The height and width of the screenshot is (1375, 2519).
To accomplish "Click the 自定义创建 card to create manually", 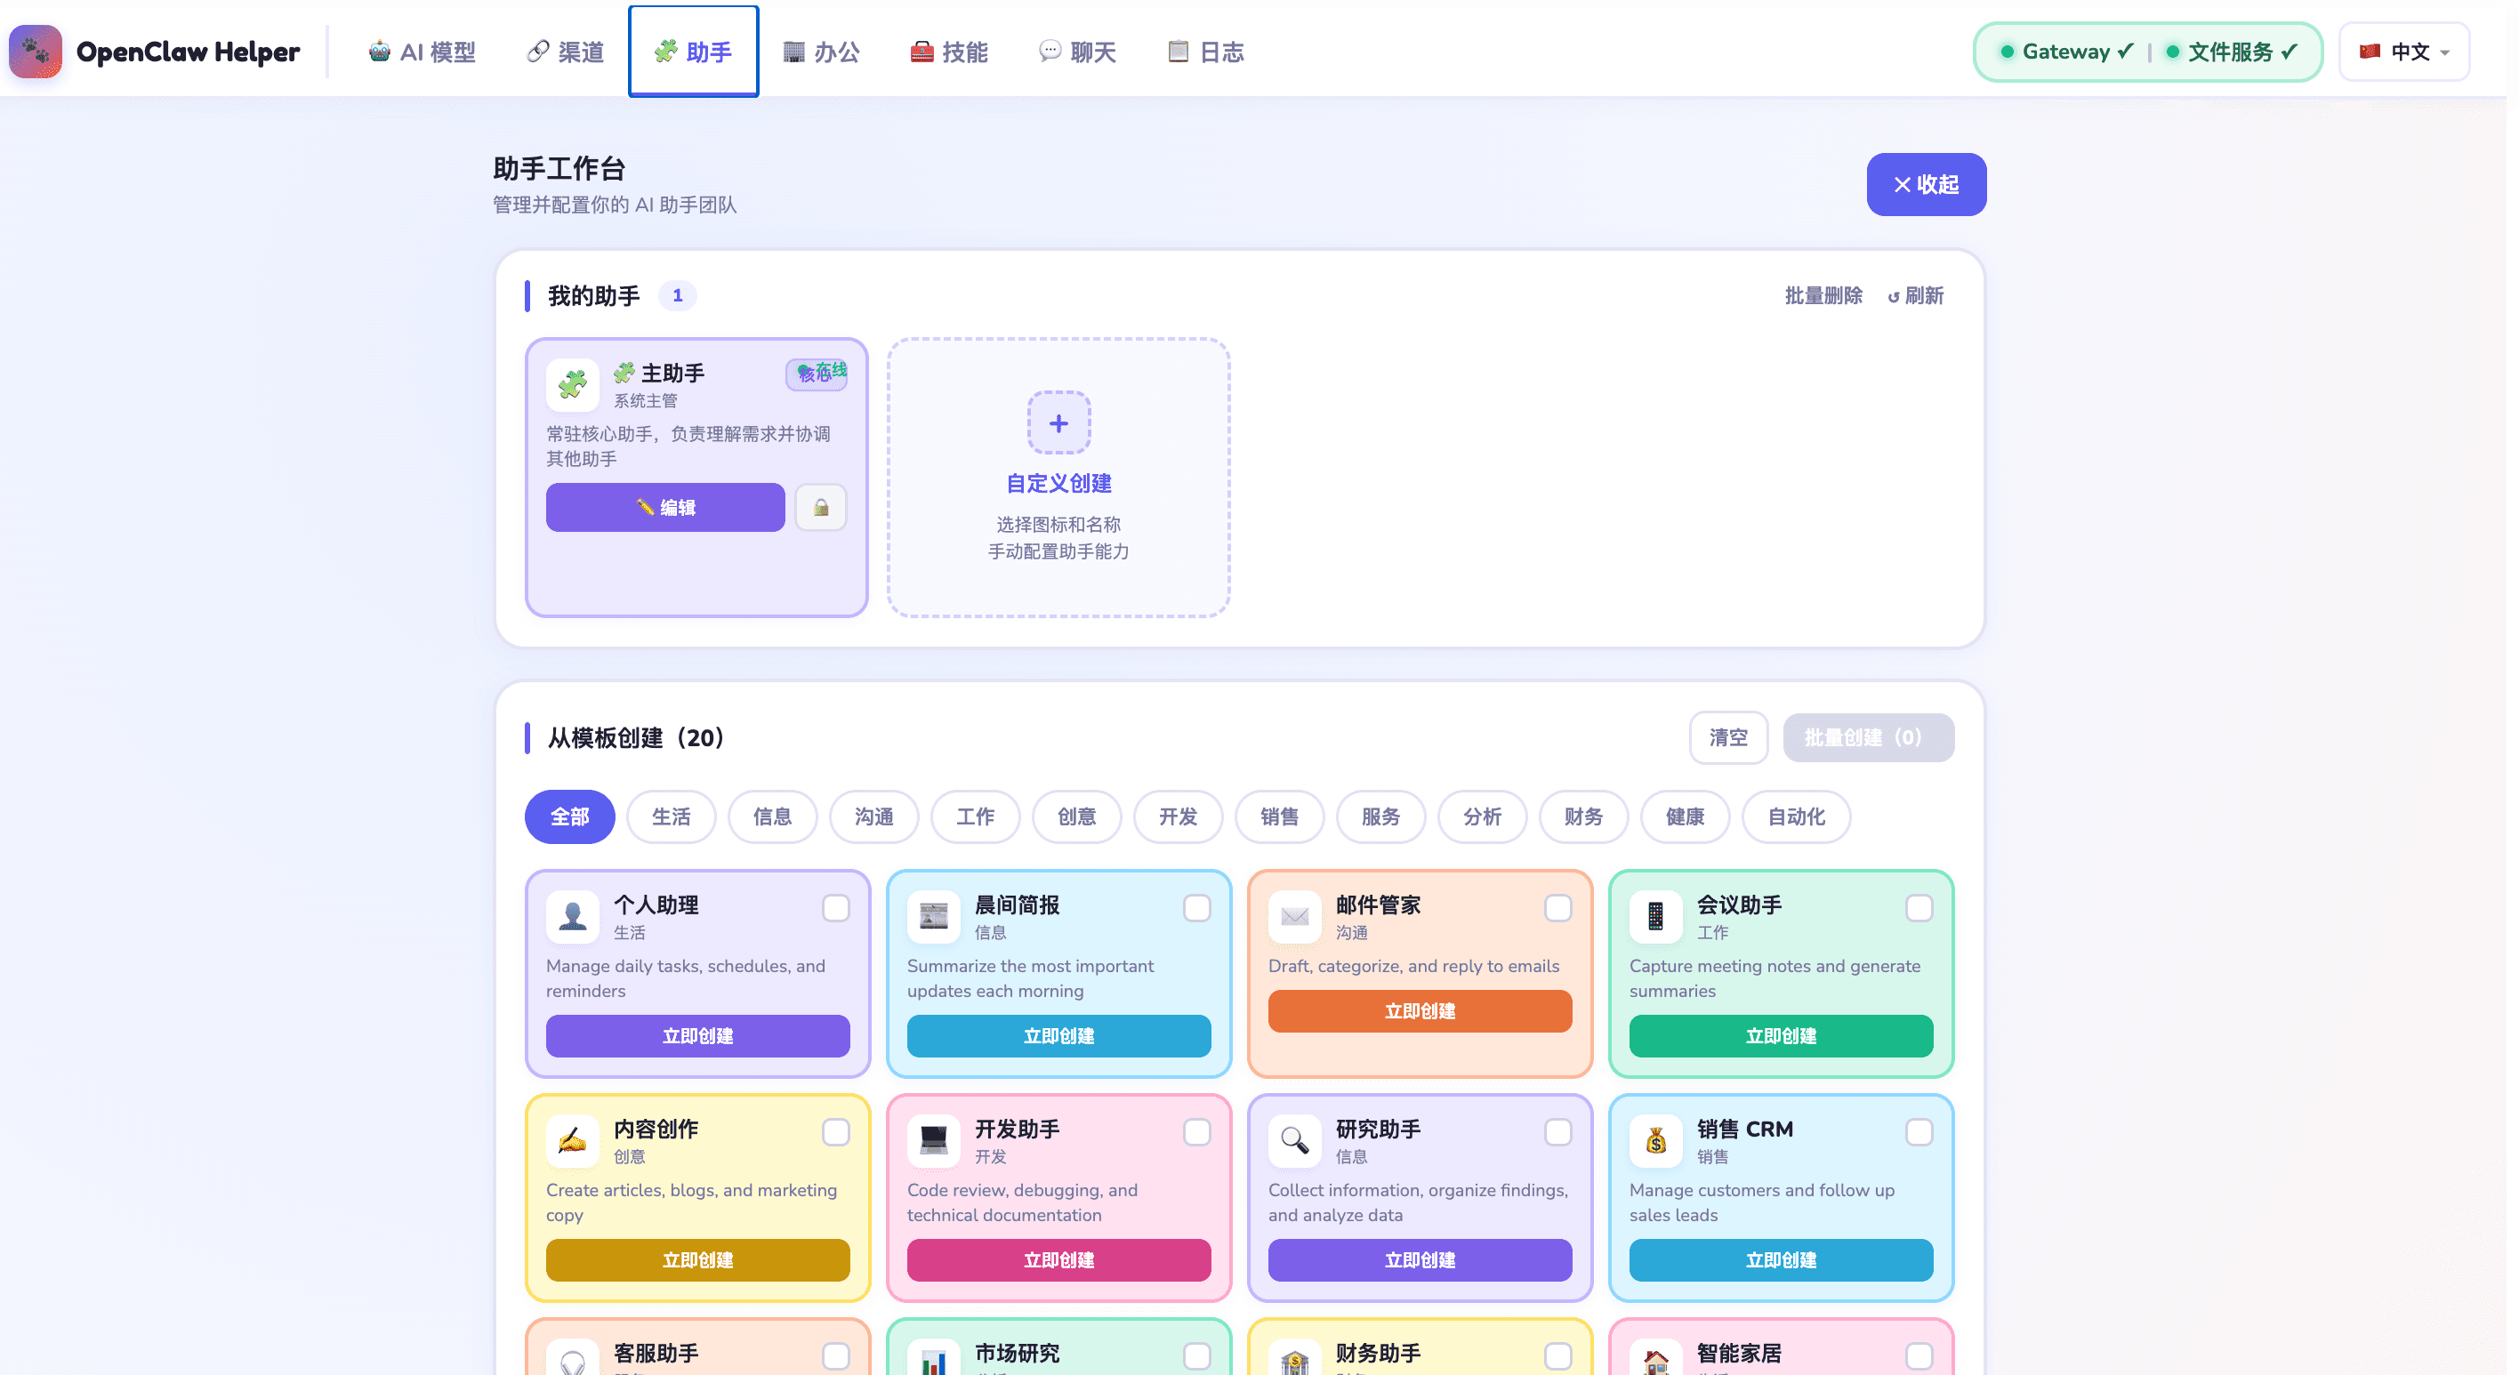I will (1058, 478).
